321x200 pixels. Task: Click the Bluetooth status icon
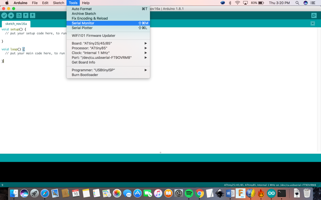230,3
